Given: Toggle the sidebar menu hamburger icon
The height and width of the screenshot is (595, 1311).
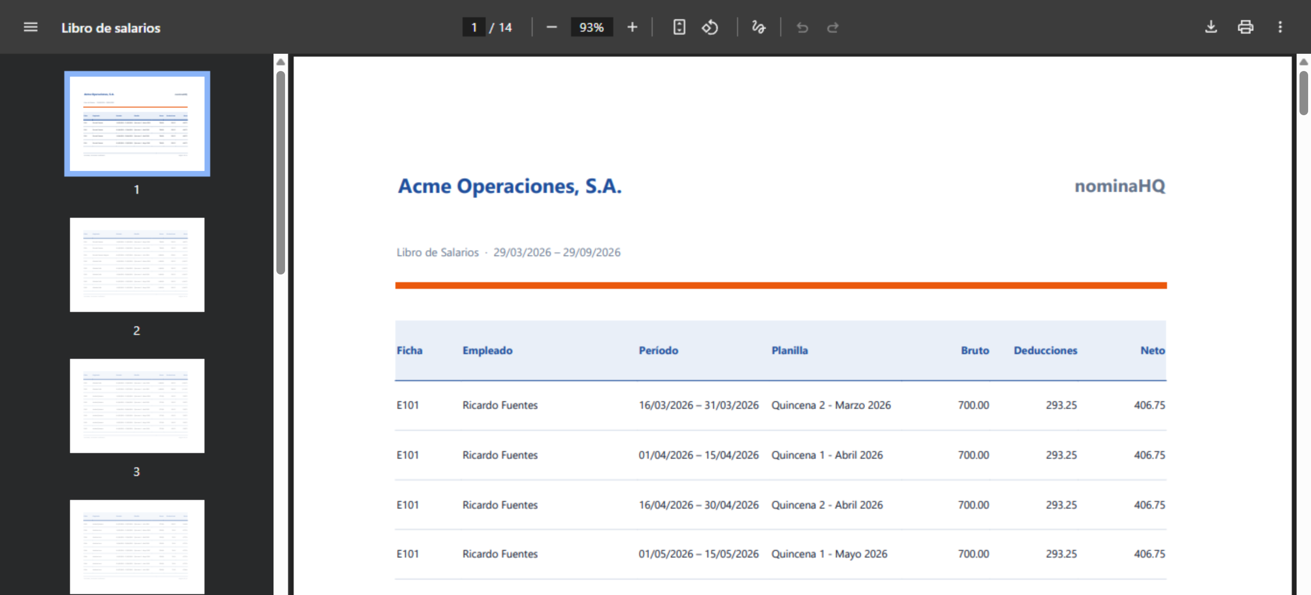Looking at the screenshot, I should click(x=31, y=27).
